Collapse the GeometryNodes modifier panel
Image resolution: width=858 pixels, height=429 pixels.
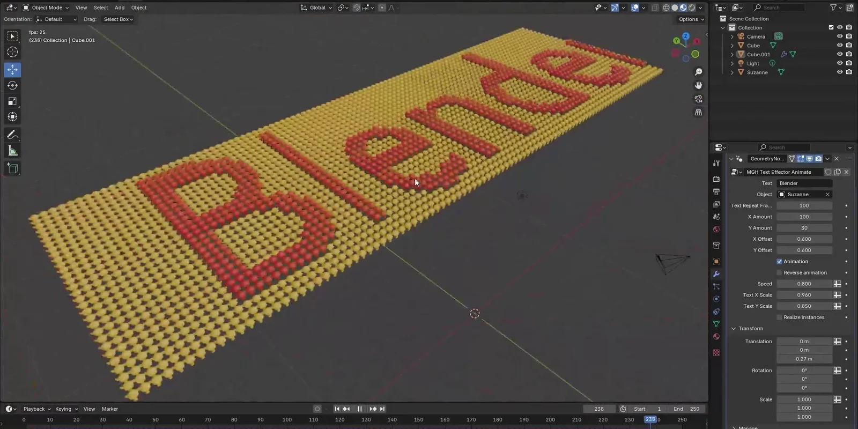click(731, 159)
